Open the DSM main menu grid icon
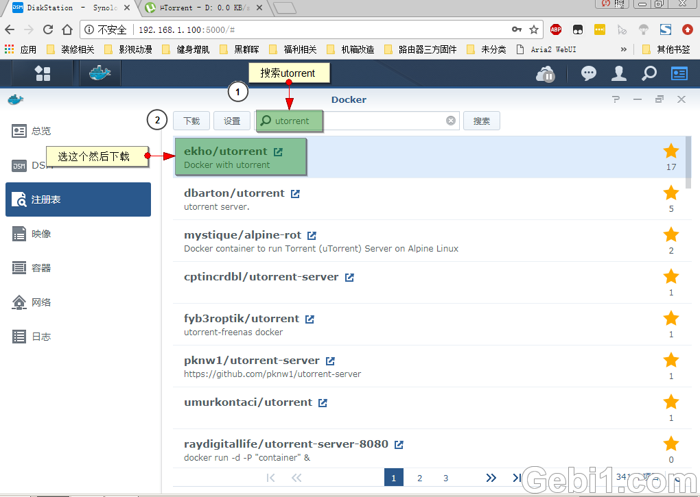Viewport: 700px width, 497px height. point(43,73)
